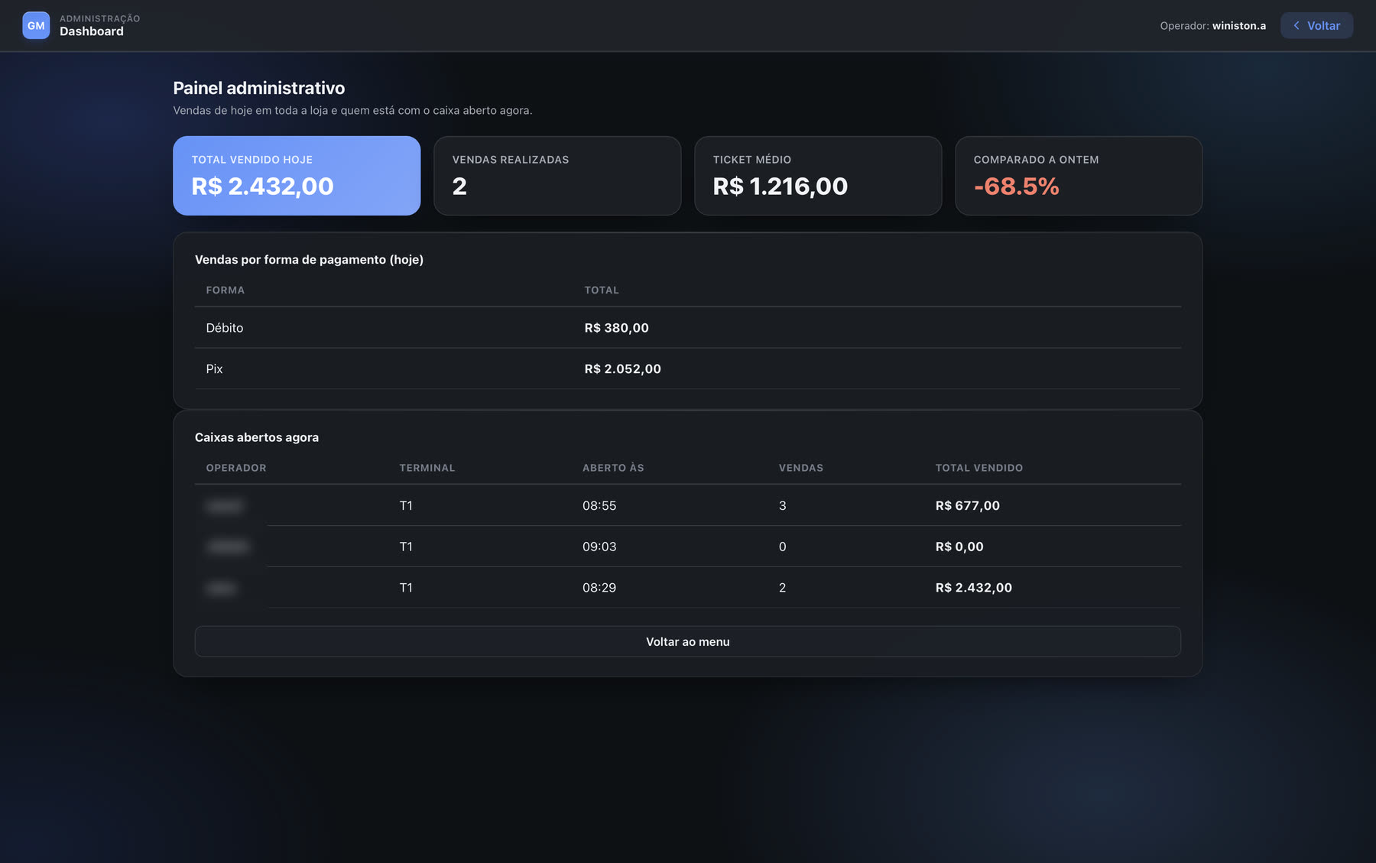Click the Dashboard title in header
Viewport: 1376px width, 863px height.
coord(92,31)
